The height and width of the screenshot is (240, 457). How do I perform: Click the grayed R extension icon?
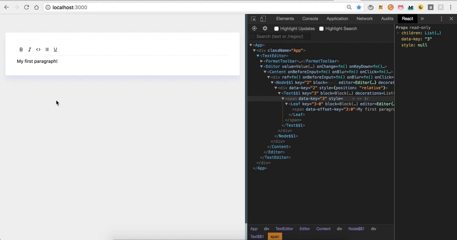[441, 7]
